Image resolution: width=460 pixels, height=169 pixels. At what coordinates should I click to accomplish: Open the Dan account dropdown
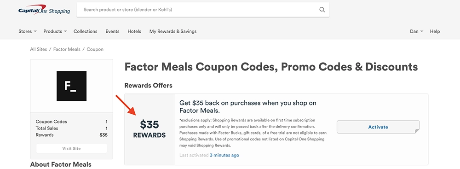click(417, 31)
